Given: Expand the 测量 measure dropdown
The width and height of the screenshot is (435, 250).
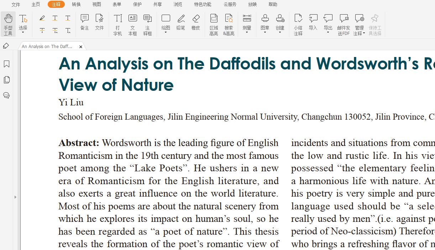Looking at the screenshot, I should tap(247, 33).
